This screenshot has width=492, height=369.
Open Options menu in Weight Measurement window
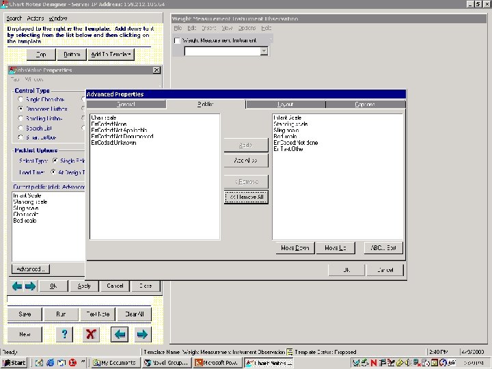click(x=247, y=28)
